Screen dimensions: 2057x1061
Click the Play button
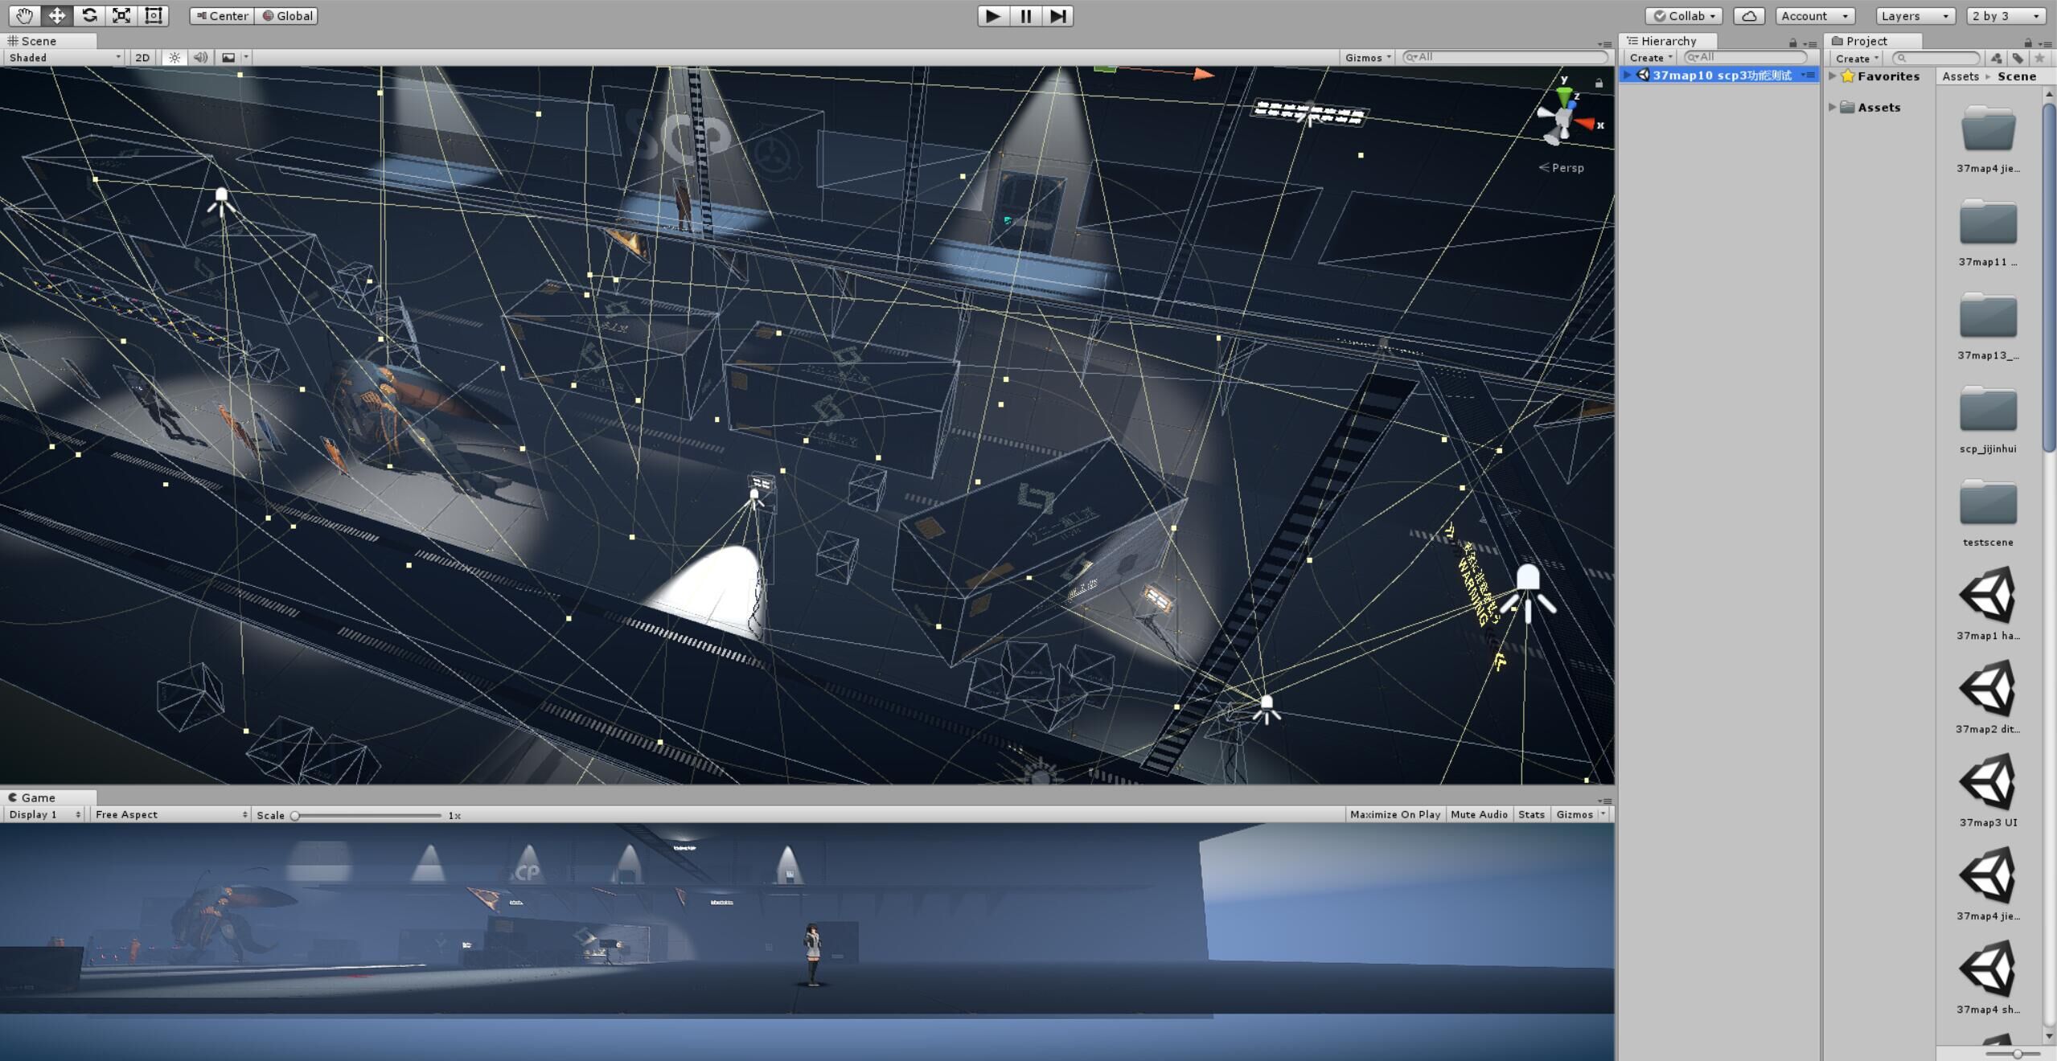pos(993,15)
